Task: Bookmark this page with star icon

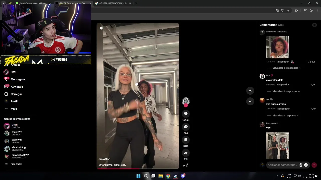Action: [x=288, y=10]
